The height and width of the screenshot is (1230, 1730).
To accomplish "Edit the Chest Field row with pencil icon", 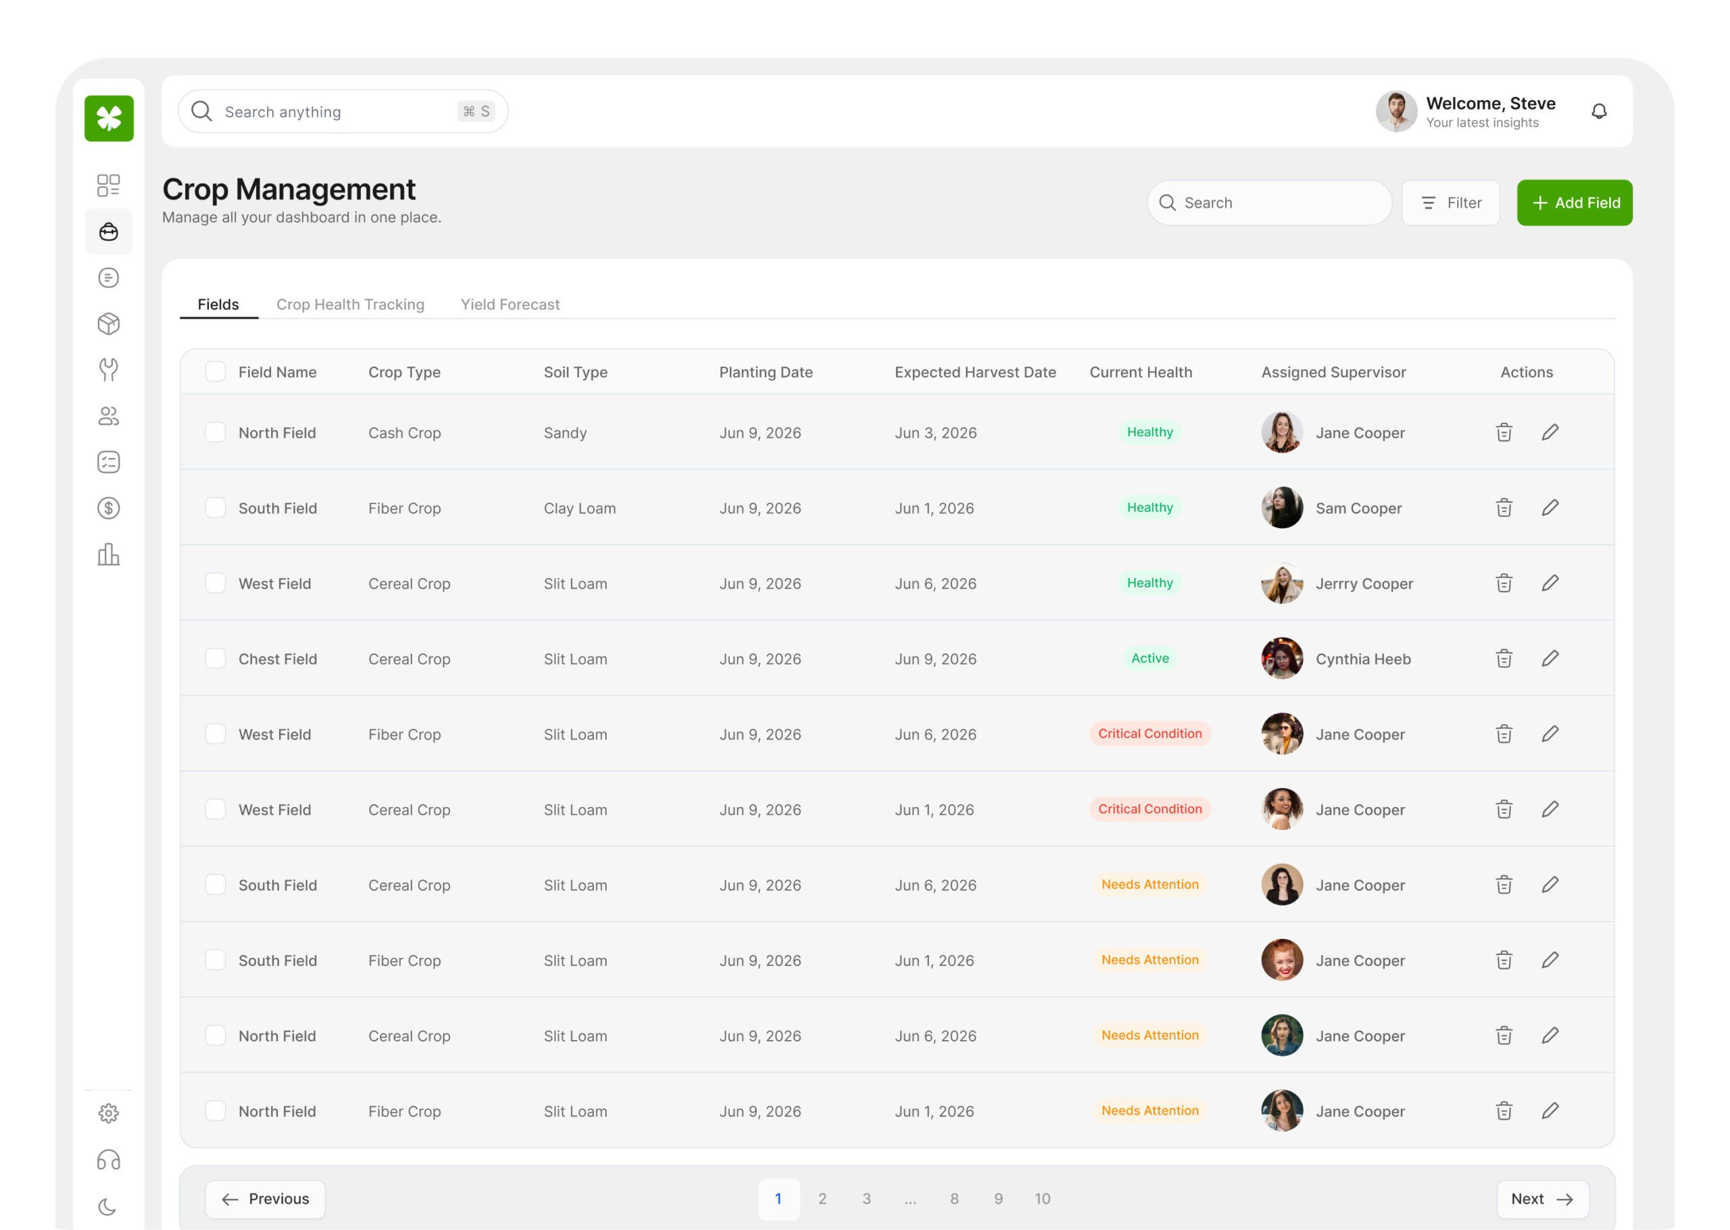I will click(1550, 659).
